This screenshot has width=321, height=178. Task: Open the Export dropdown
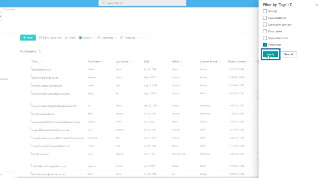pyautogui.click(x=86, y=38)
